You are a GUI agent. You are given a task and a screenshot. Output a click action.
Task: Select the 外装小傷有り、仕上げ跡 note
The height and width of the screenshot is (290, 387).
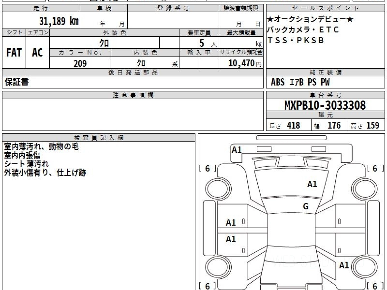45,172
